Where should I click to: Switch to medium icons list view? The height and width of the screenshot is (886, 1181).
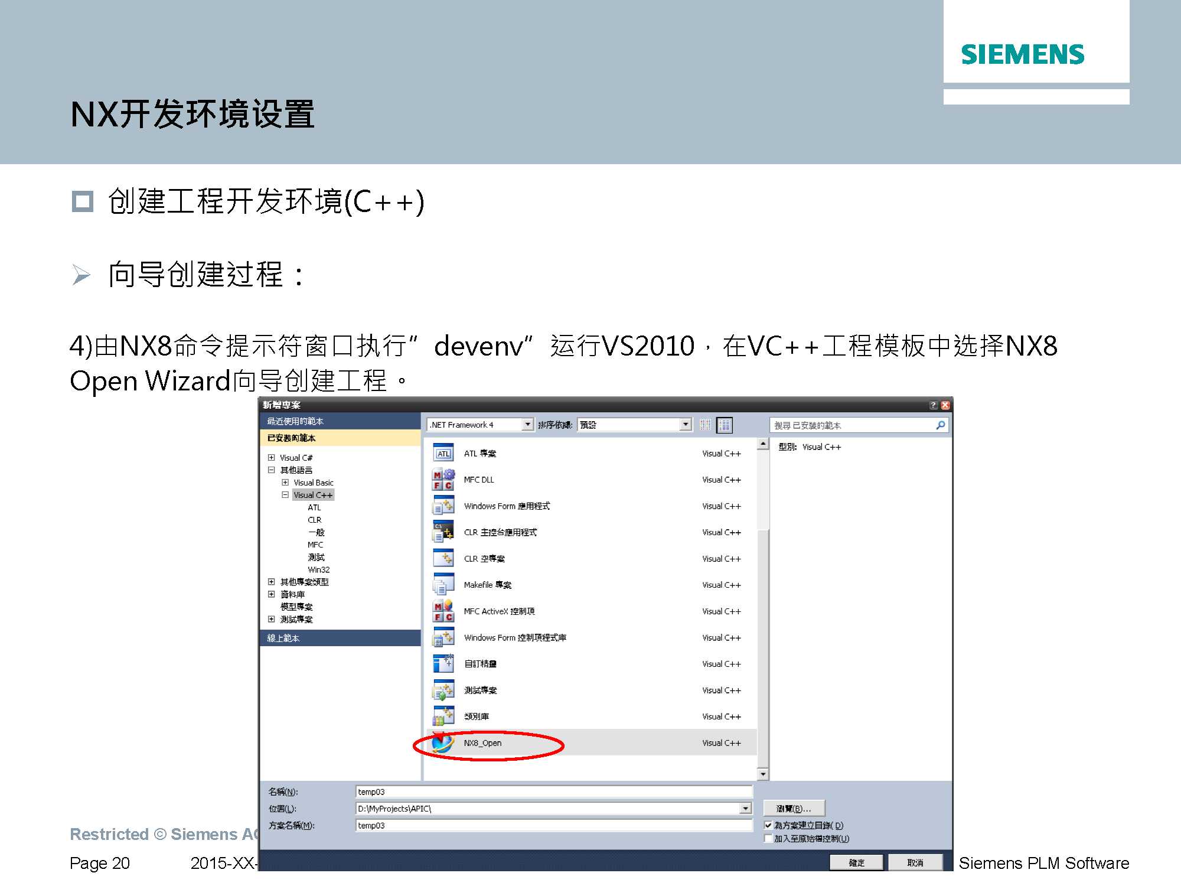click(725, 425)
